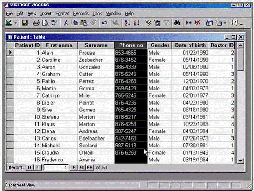Expand the View button dropdown arrow

click(x=15, y=23)
